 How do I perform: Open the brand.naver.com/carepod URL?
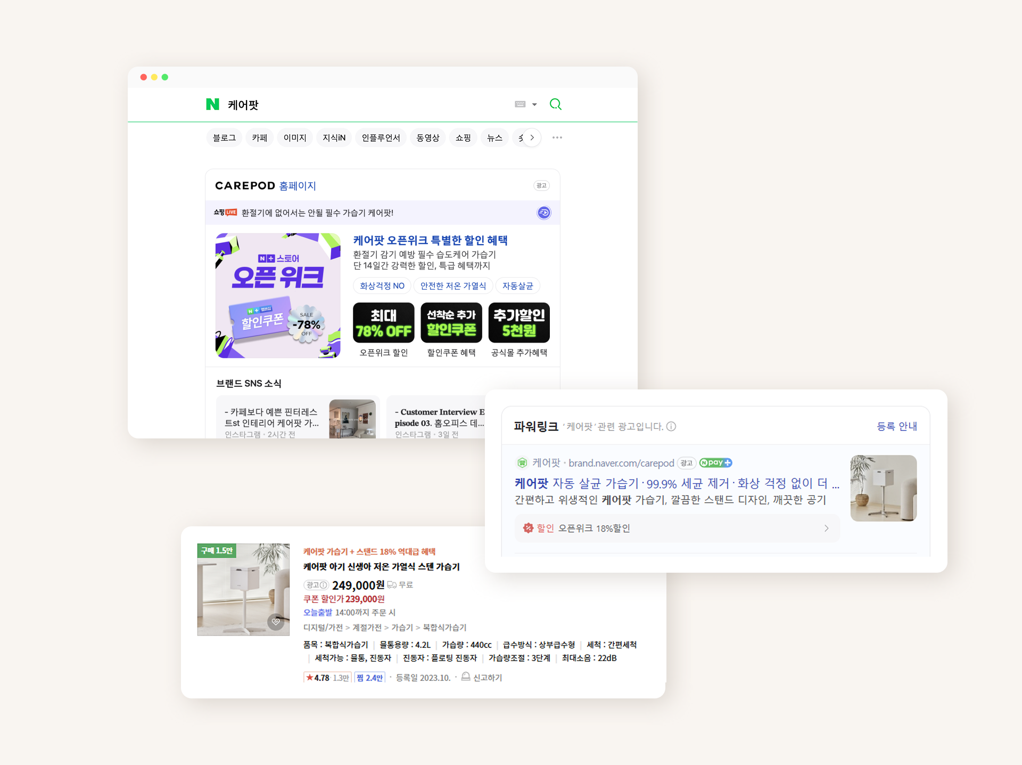click(x=621, y=463)
